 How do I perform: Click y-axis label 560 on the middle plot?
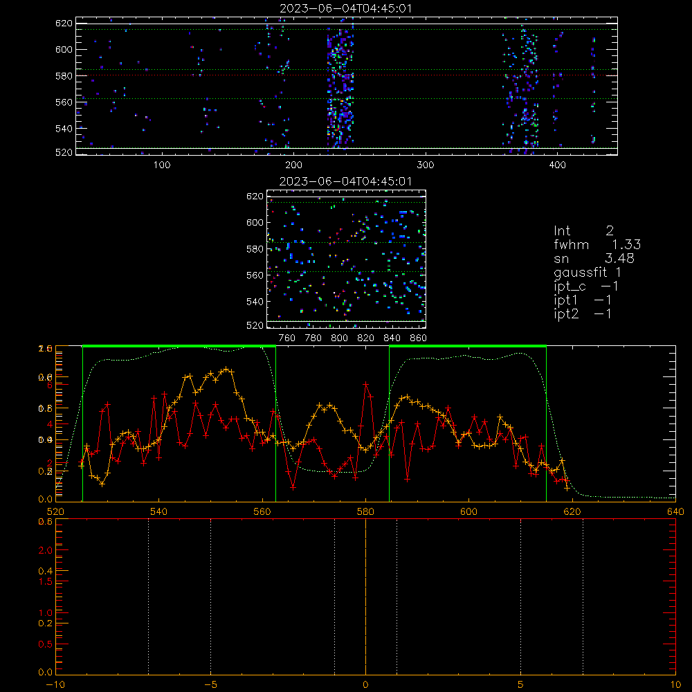[255, 275]
